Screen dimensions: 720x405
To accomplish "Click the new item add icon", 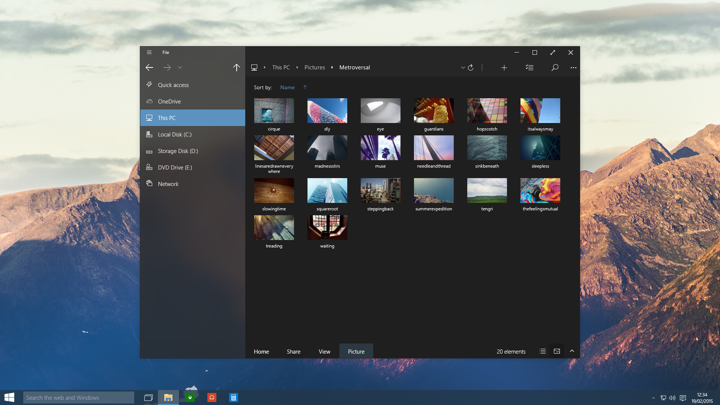I will click(504, 67).
